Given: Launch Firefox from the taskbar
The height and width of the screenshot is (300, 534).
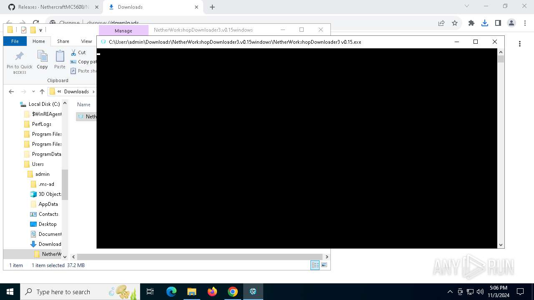Looking at the screenshot, I should pos(212,292).
